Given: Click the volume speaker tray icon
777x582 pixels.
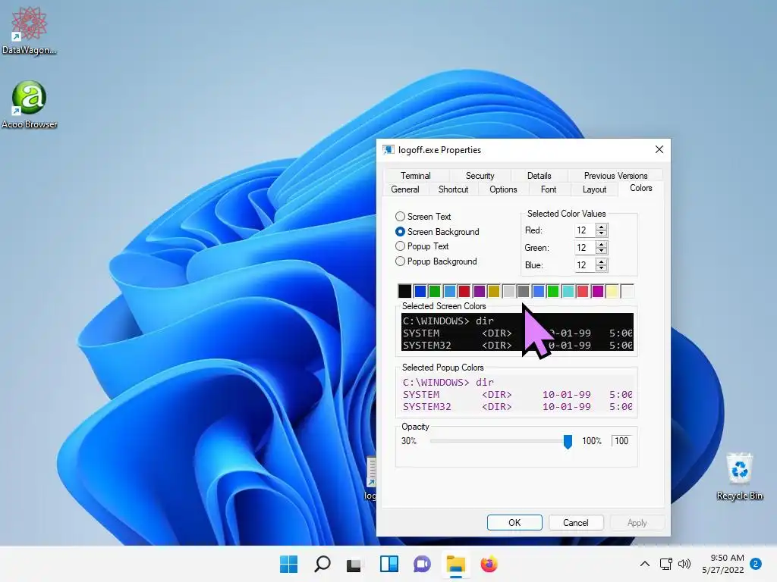Looking at the screenshot, I should point(684,564).
